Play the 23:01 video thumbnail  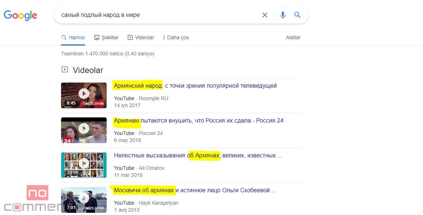84,164
